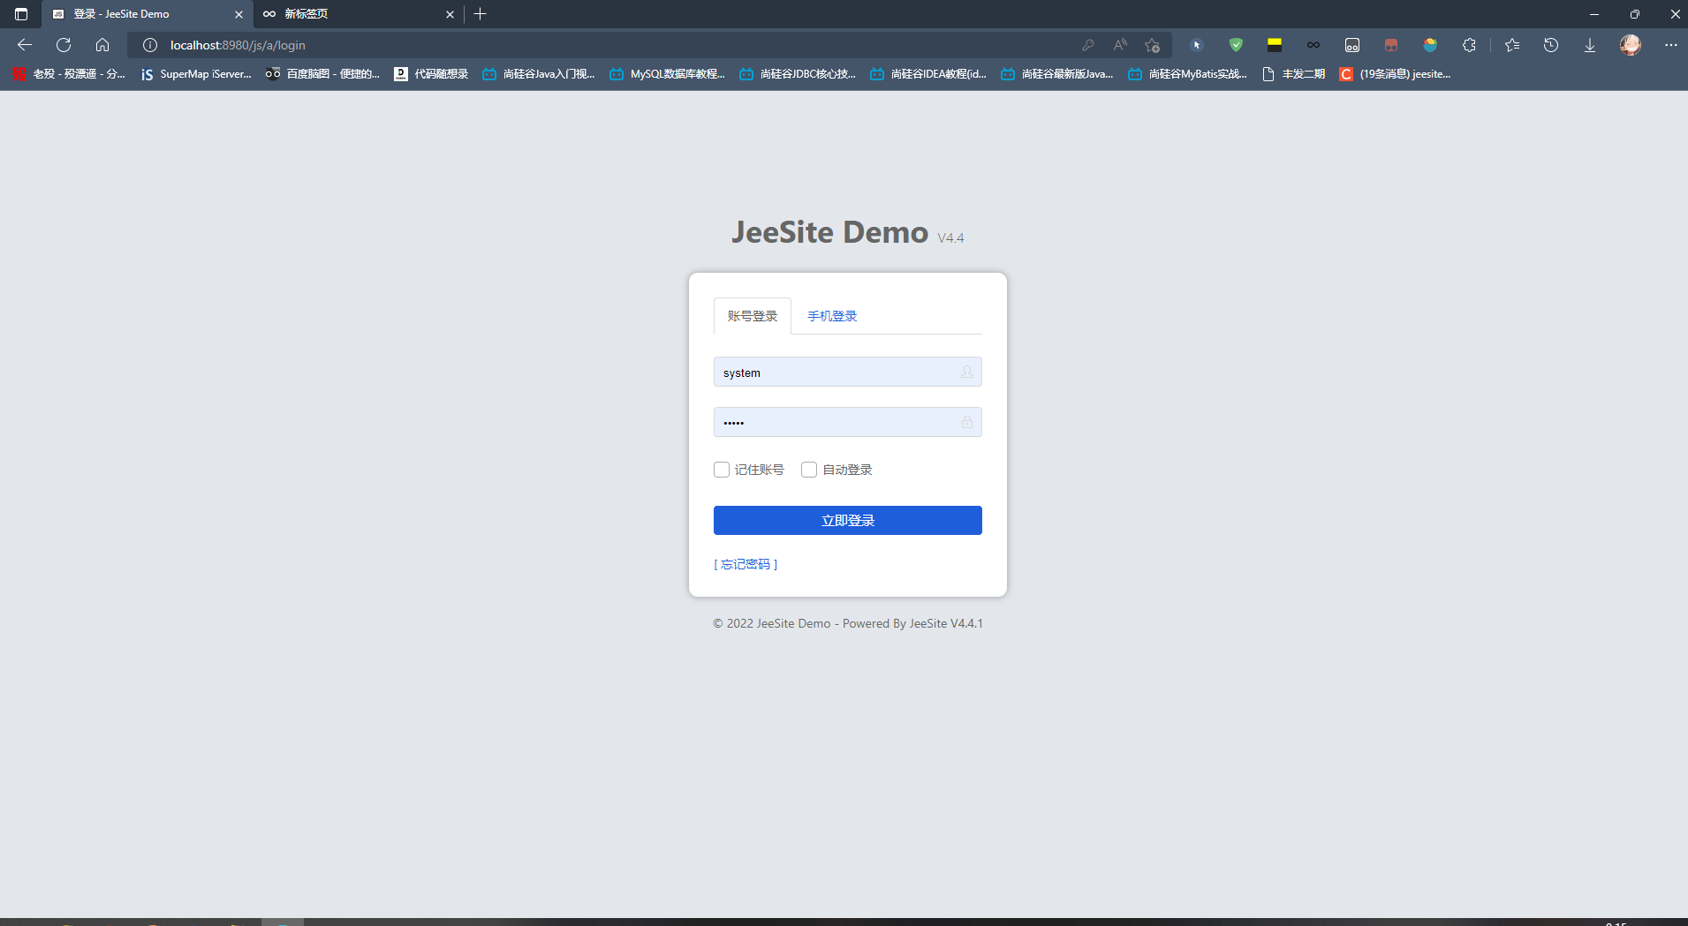Open the 百度脑图 bookmark
Image resolution: width=1688 pixels, height=926 pixels.
pyautogui.click(x=322, y=74)
